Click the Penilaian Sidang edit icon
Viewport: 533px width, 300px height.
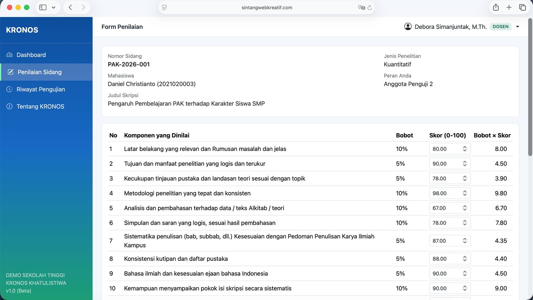(11, 72)
